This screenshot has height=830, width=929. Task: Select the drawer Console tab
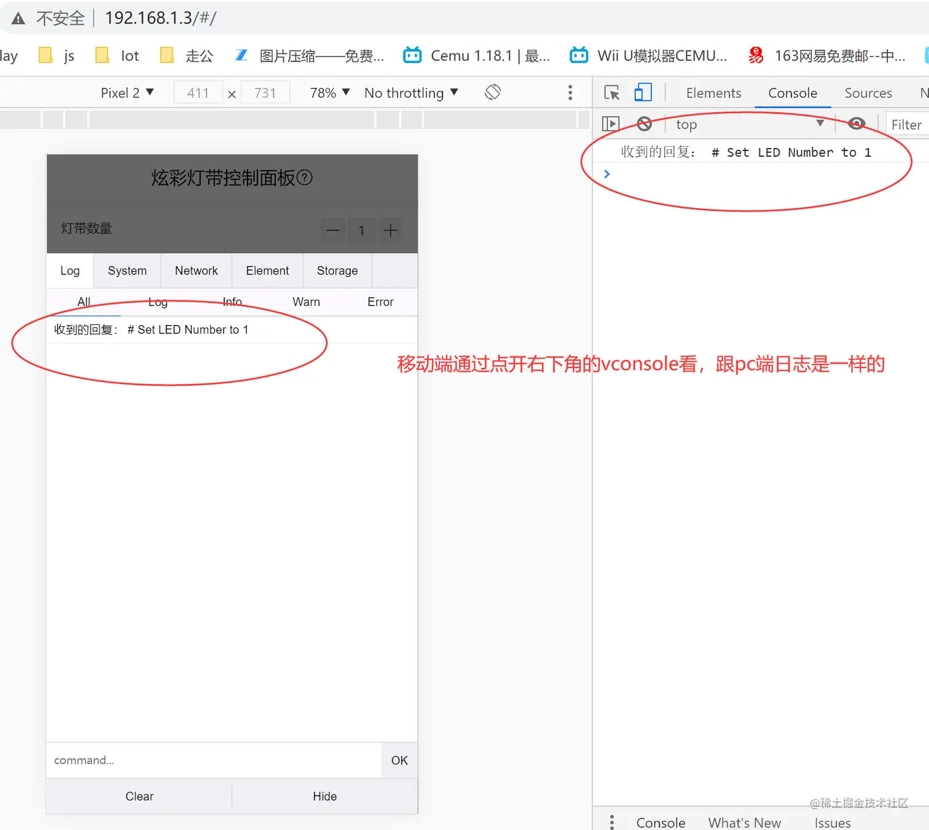point(660,823)
